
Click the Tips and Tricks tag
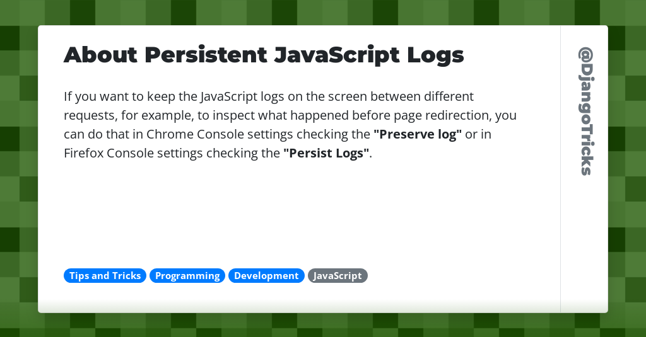coord(105,276)
